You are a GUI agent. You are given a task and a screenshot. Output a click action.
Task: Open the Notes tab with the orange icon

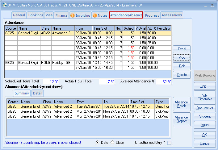coord(100,15)
